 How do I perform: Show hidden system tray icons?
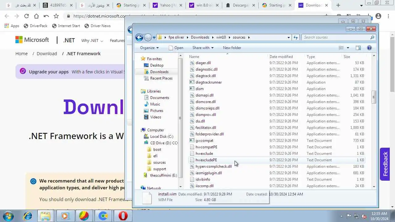[x=341, y=216]
